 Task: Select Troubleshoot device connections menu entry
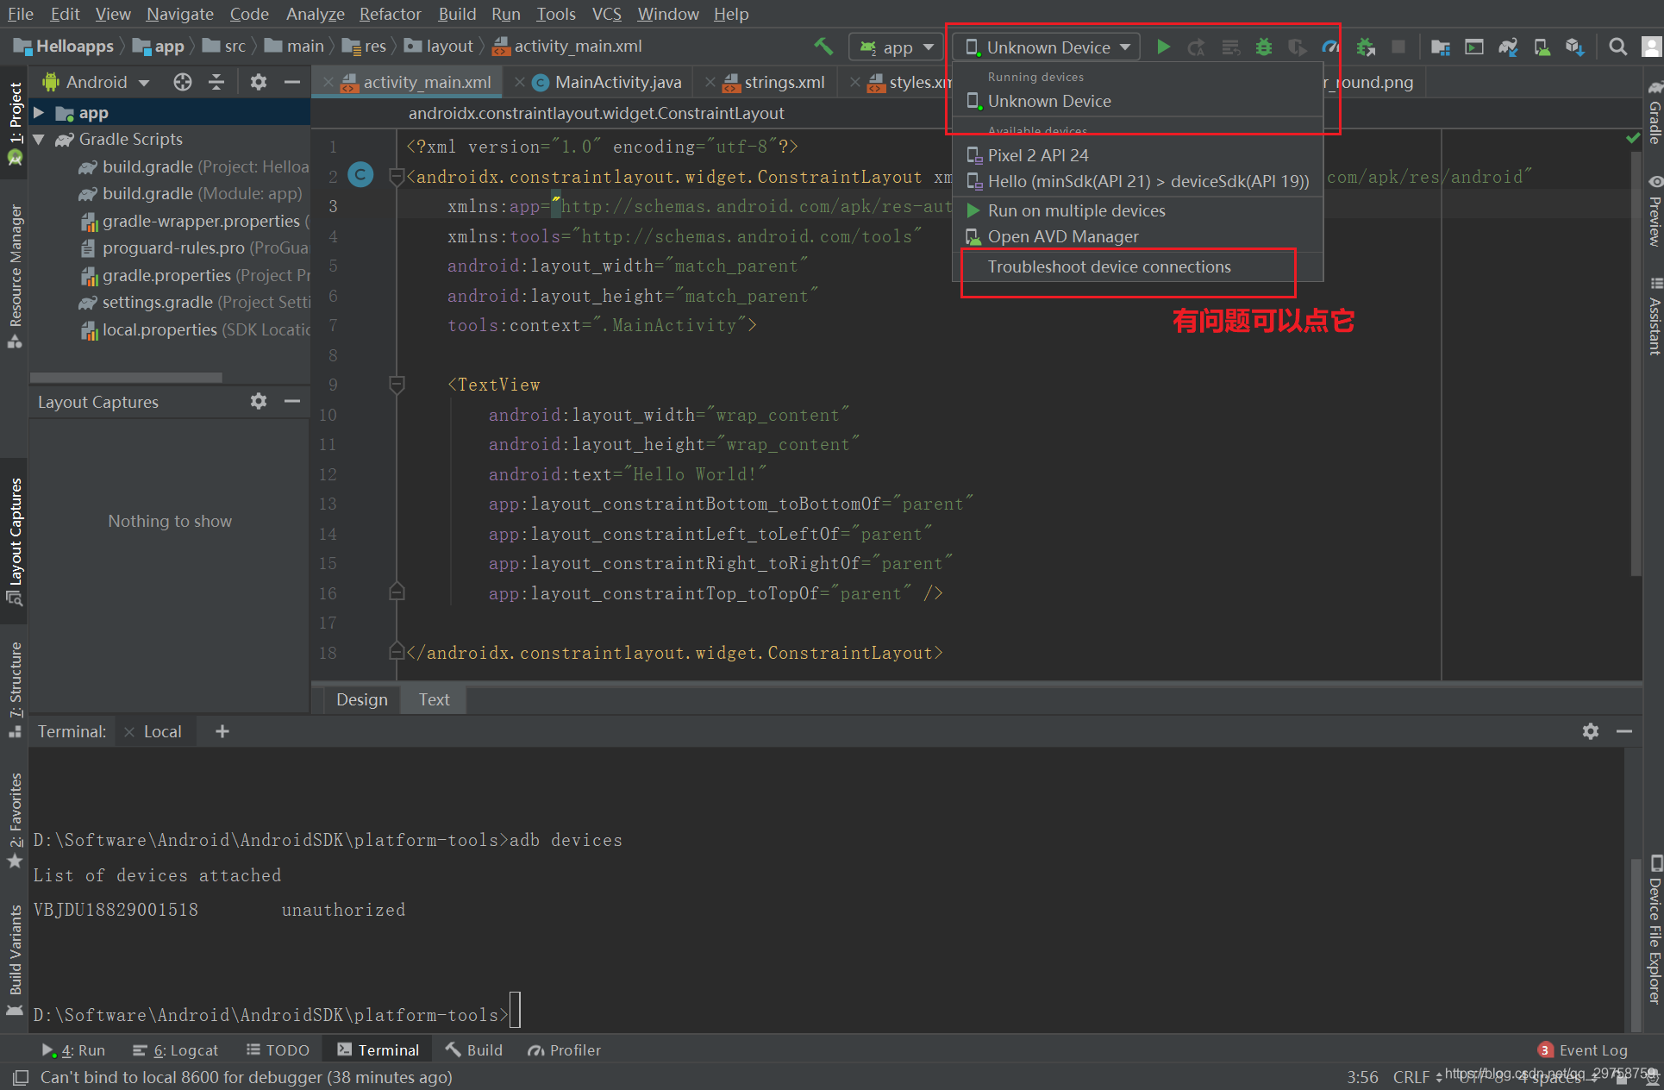pos(1109,266)
